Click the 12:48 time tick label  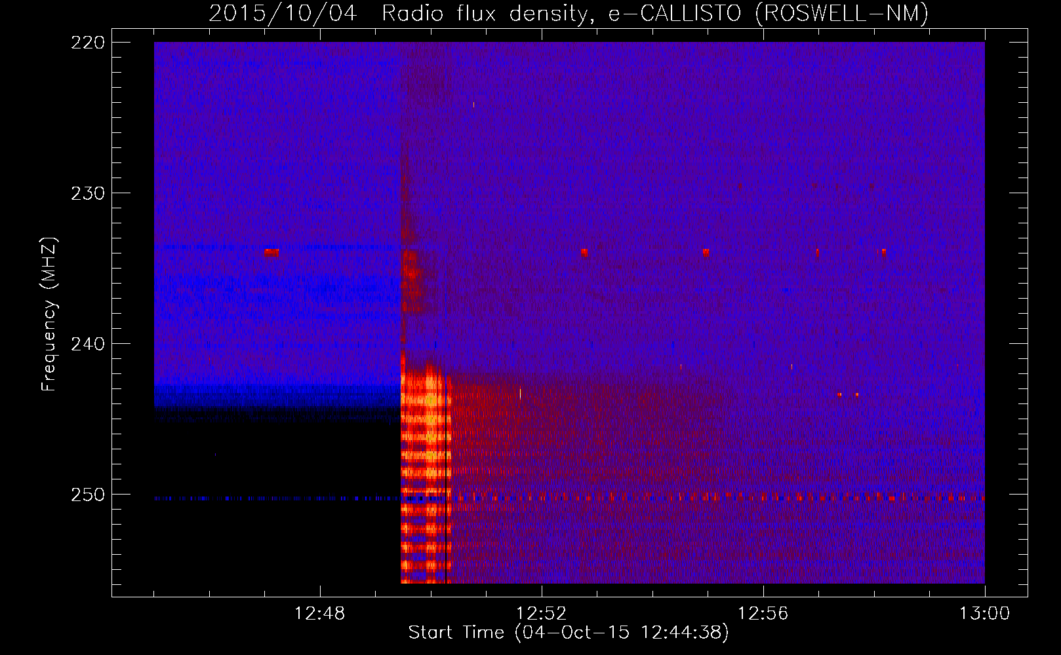320,614
